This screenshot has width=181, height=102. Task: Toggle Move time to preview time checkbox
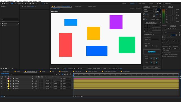[163, 56]
